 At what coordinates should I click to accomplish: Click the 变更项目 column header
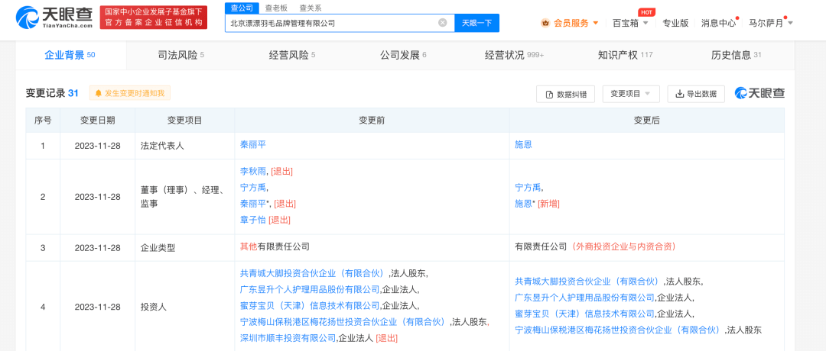[184, 121]
